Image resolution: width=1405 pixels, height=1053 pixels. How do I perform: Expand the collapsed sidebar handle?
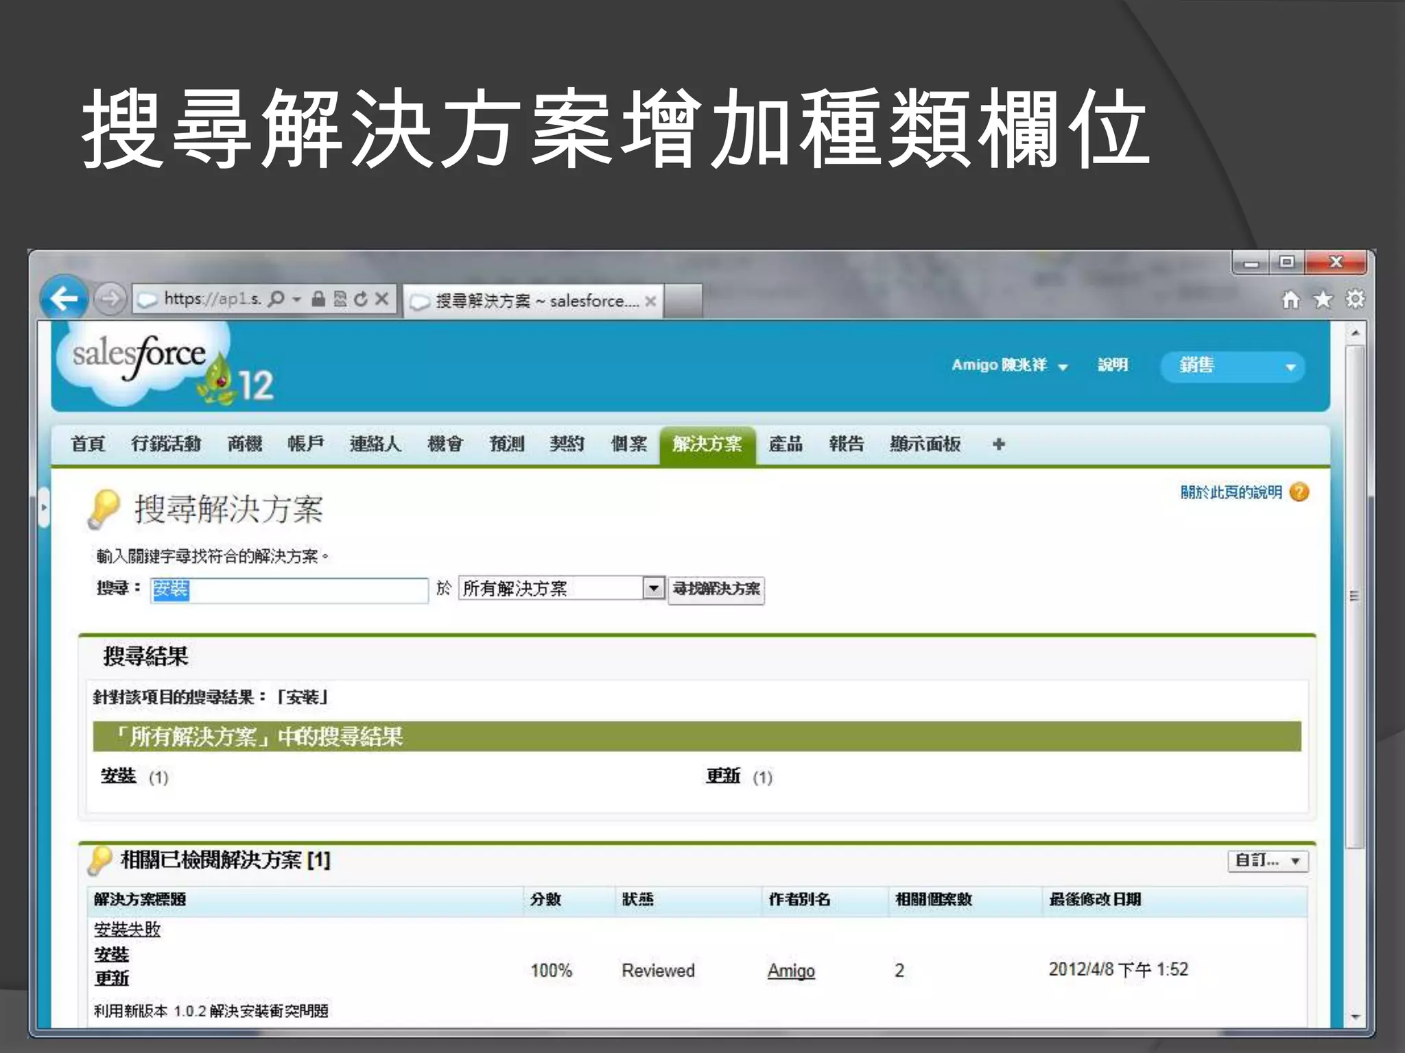point(44,507)
